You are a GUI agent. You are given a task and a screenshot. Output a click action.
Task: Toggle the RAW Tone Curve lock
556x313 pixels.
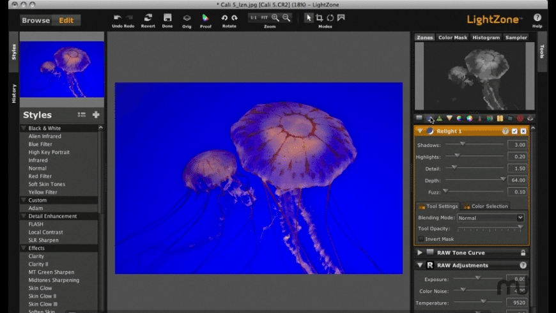523,252
